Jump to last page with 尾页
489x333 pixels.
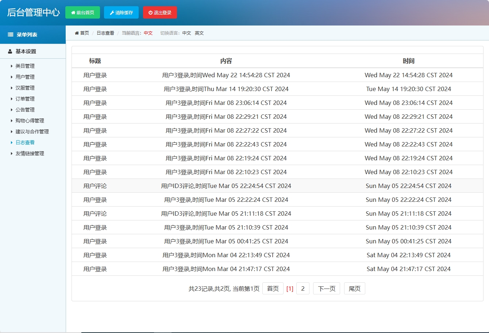point(354,289)
